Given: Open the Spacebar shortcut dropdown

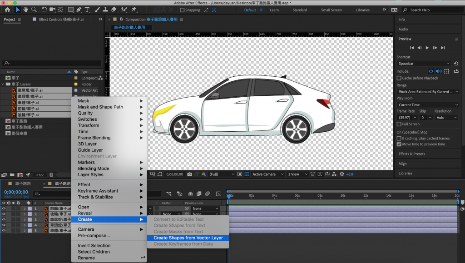Looking at the screenshot, I should tap(424, 64).
